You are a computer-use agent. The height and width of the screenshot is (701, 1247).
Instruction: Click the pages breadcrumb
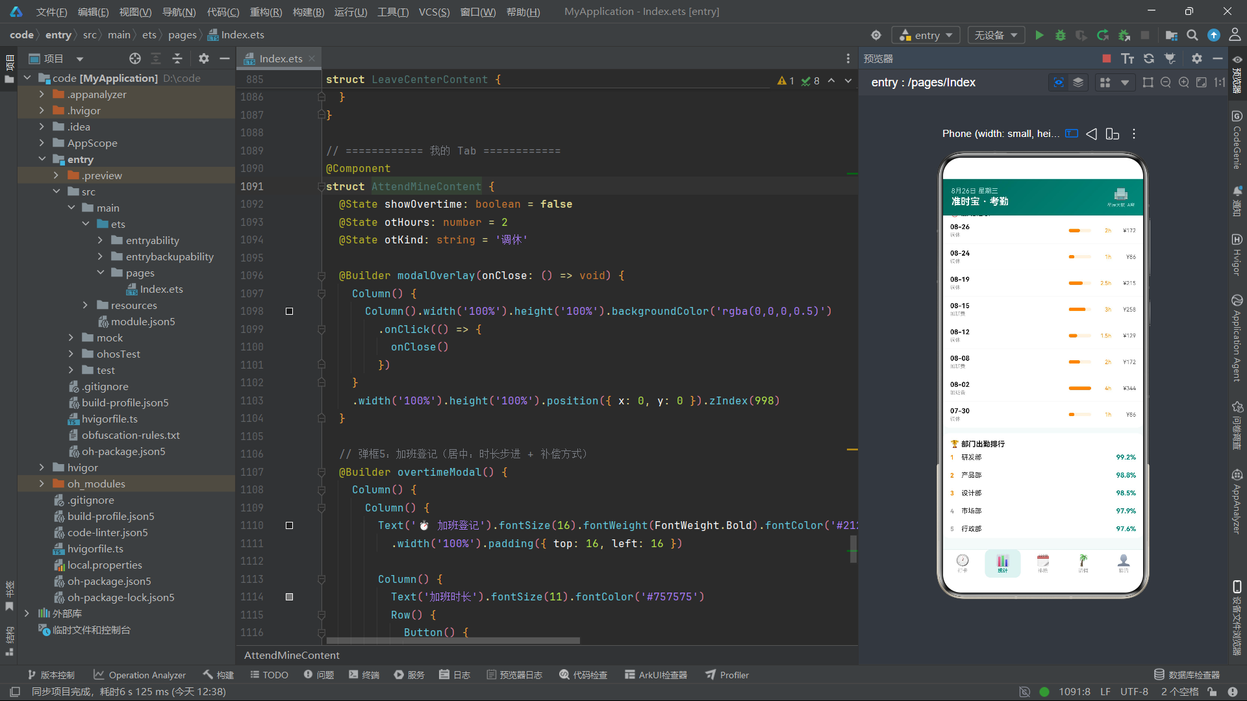tap(182, 35)
